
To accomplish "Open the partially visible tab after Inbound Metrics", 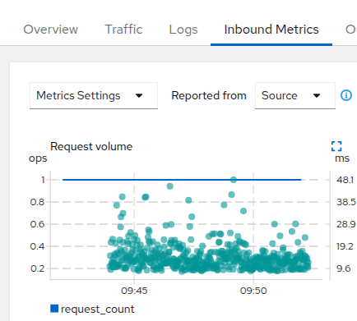I will coord(351,30).
